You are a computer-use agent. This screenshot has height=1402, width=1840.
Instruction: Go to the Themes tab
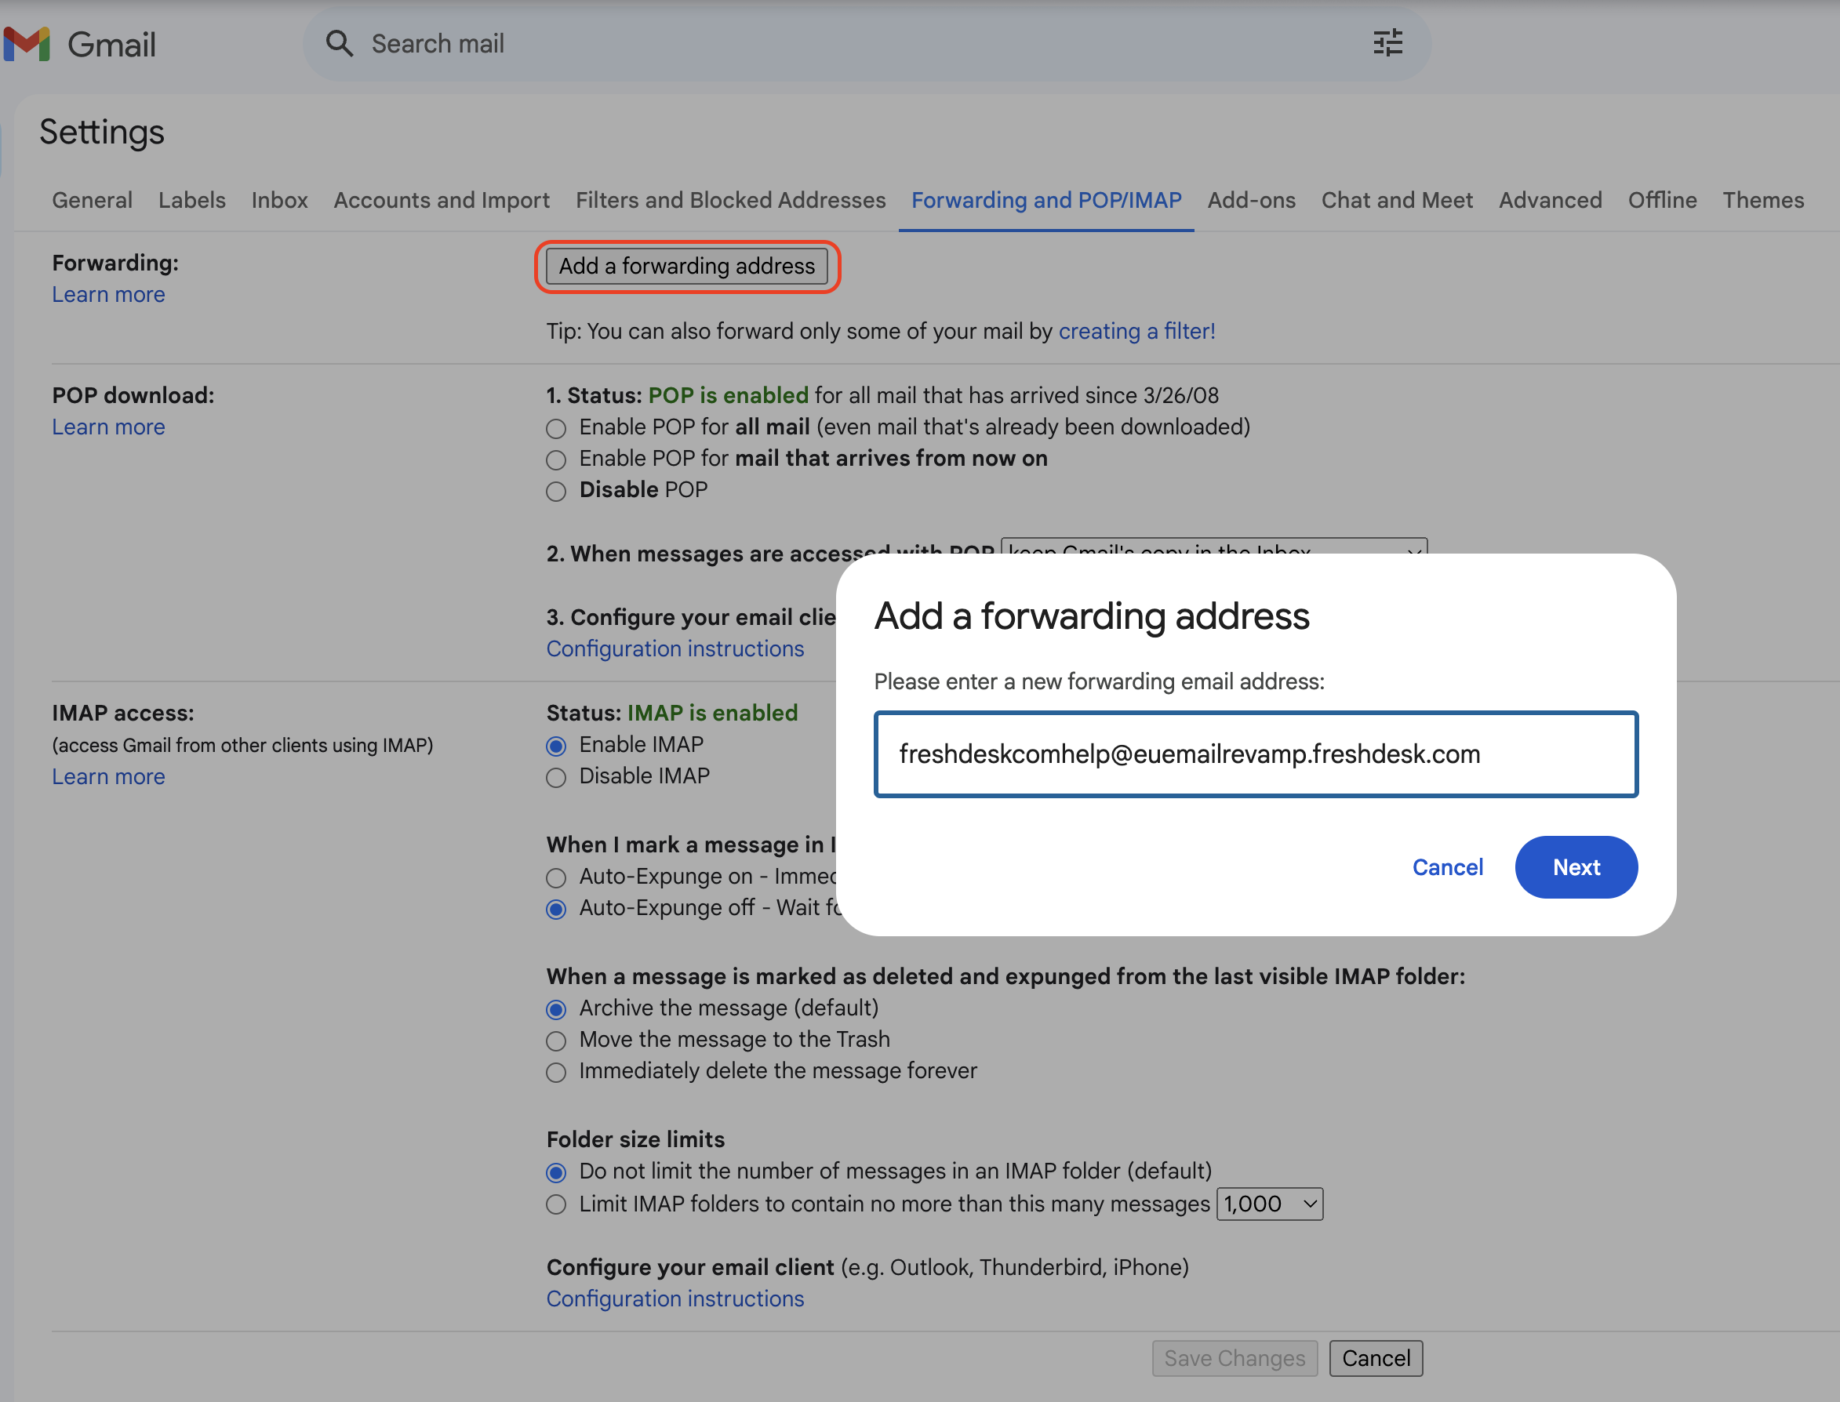[x=1762, y=200]
